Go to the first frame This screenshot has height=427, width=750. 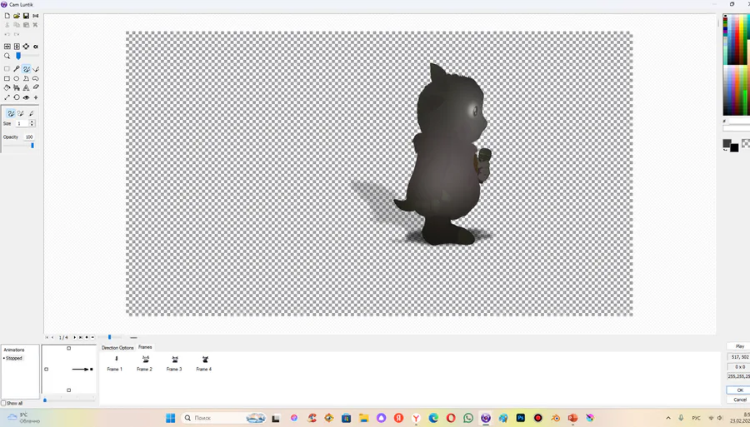pos(47,337)
